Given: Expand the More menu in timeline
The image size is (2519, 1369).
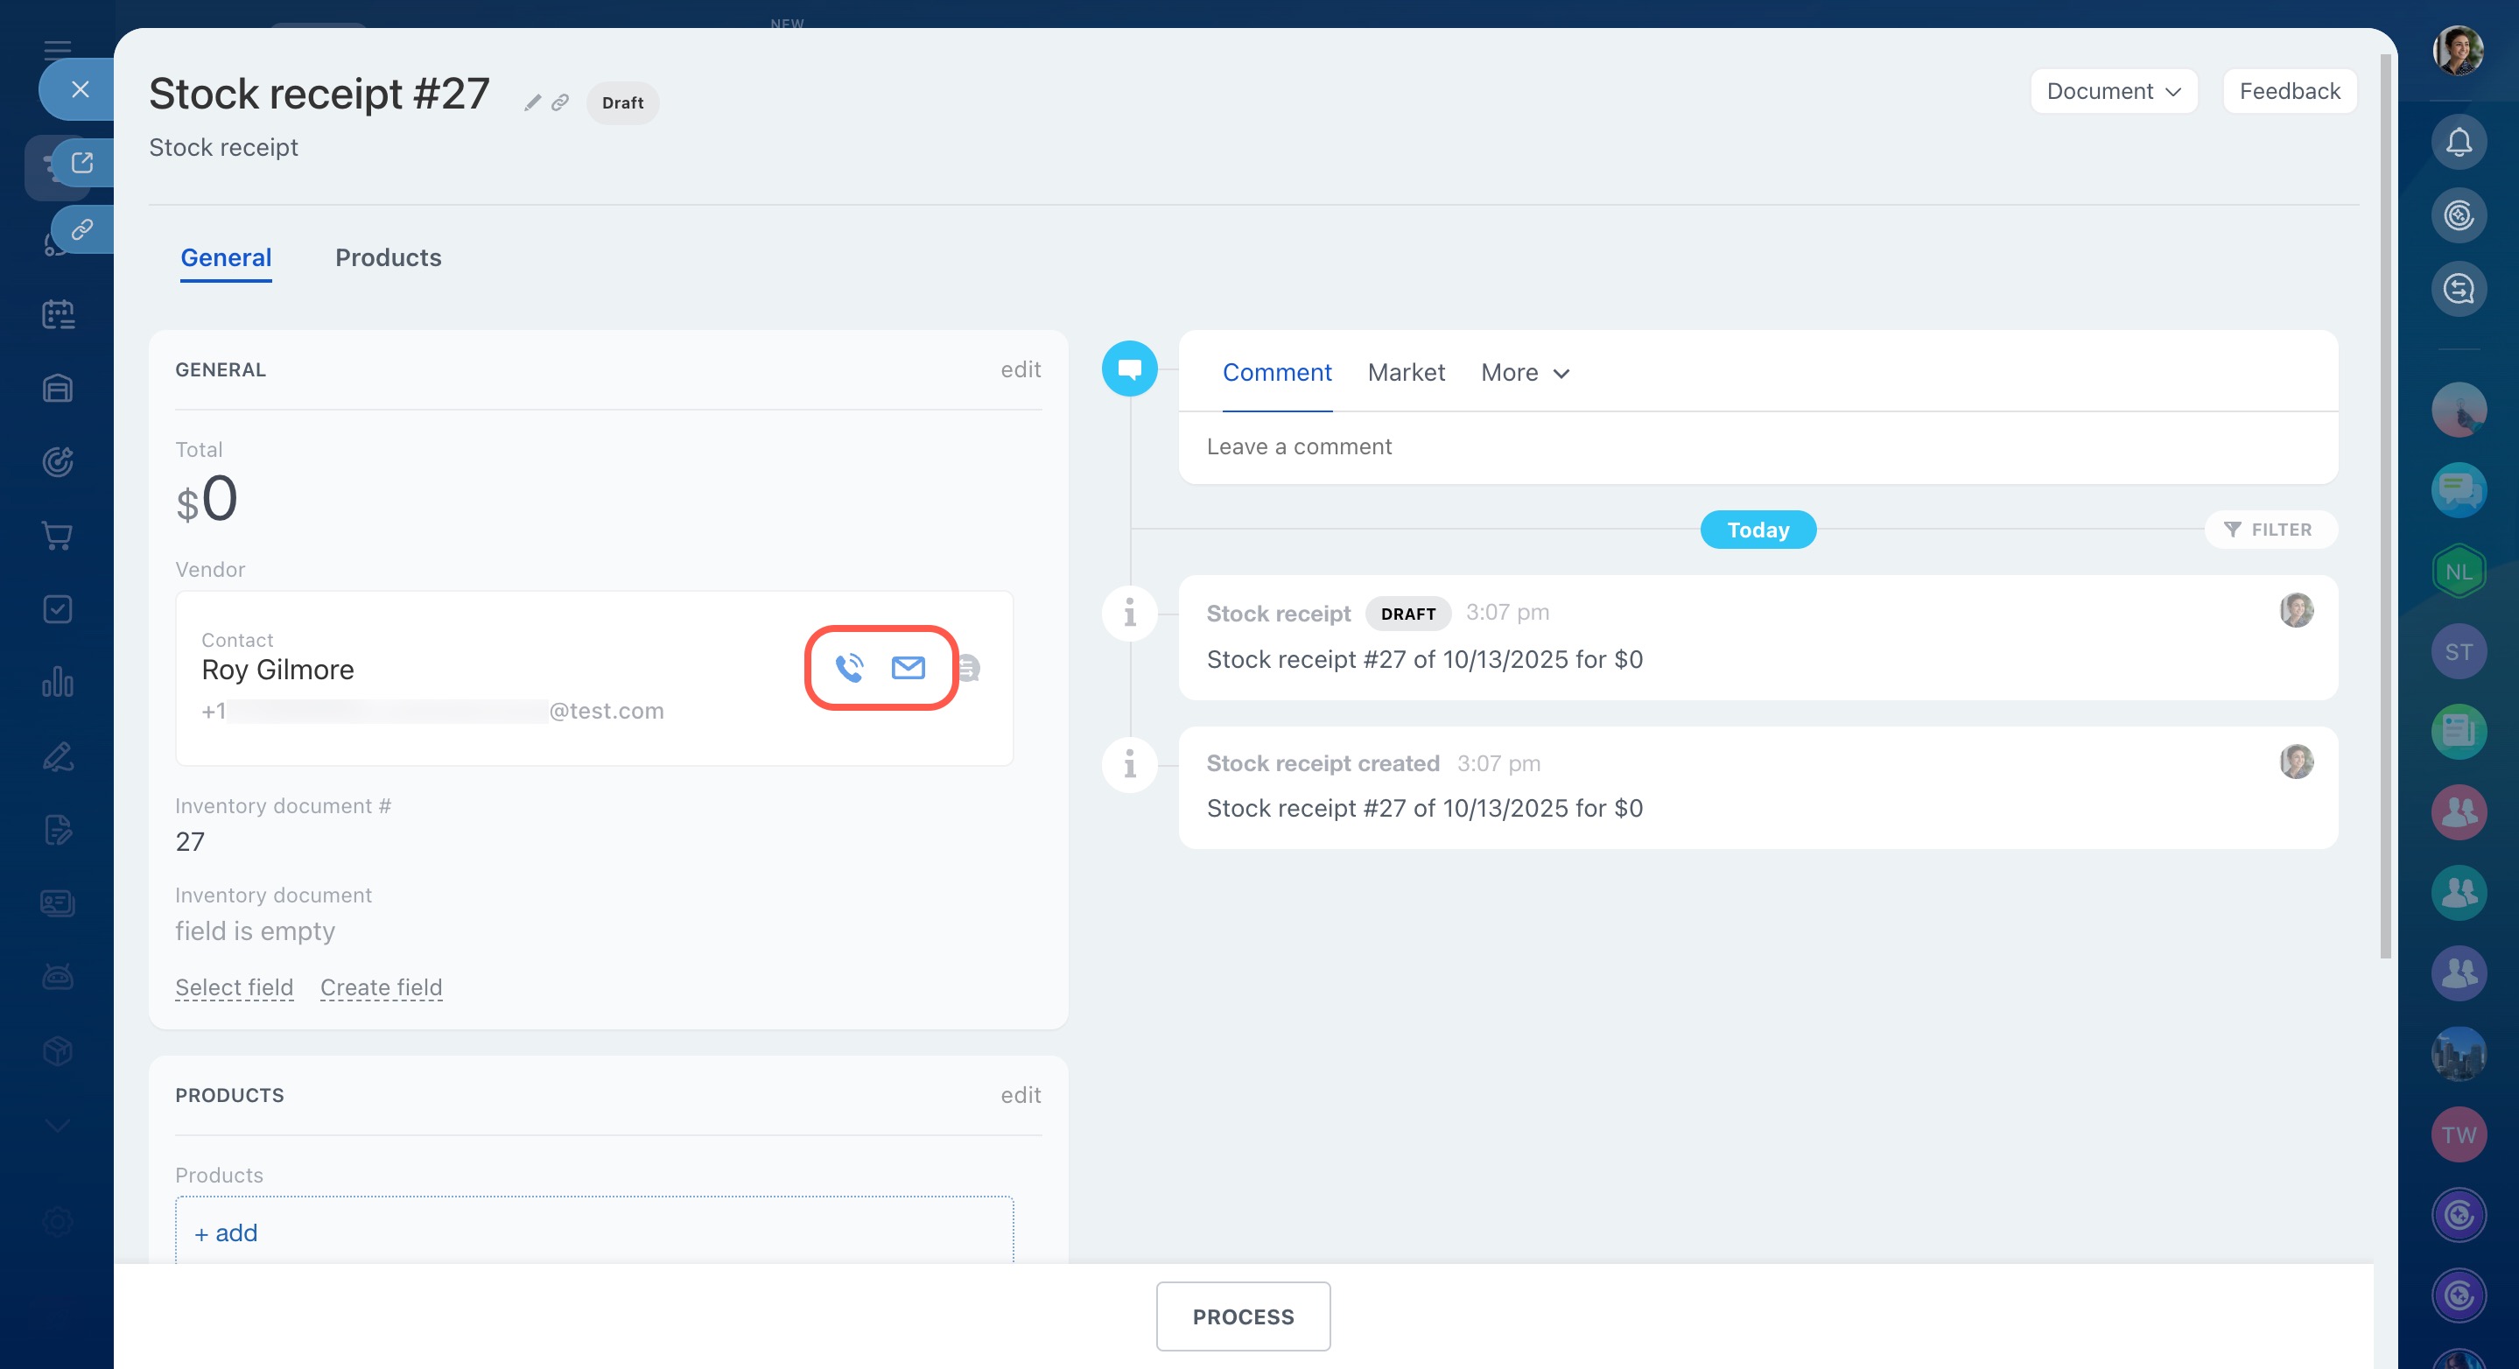Looking at the screenshot, I should coord(1525,373).
